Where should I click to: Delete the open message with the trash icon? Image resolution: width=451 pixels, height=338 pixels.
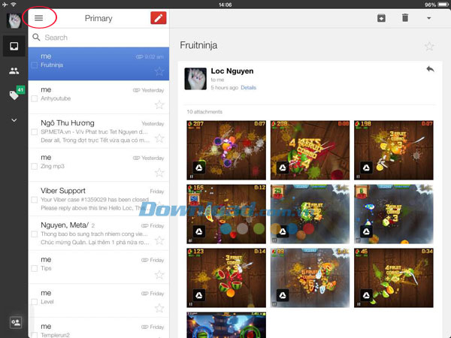click(405, 18)
